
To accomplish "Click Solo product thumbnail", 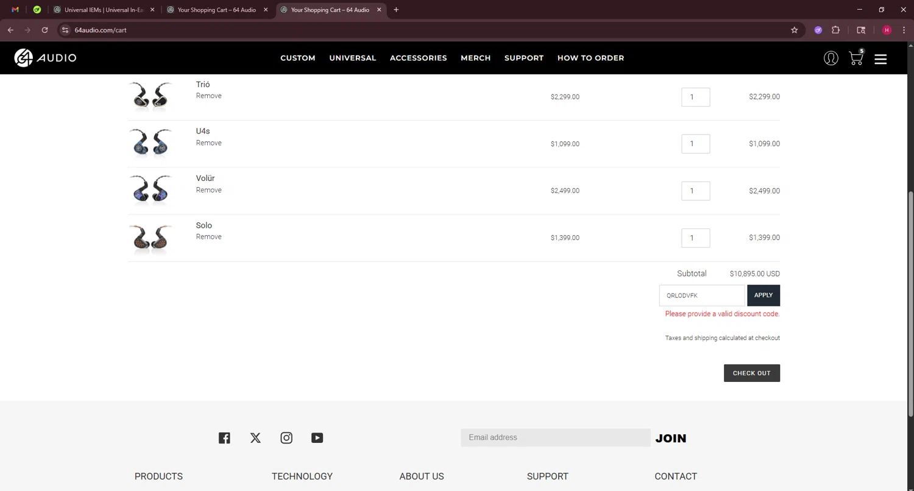I will [x=151, y=238].
